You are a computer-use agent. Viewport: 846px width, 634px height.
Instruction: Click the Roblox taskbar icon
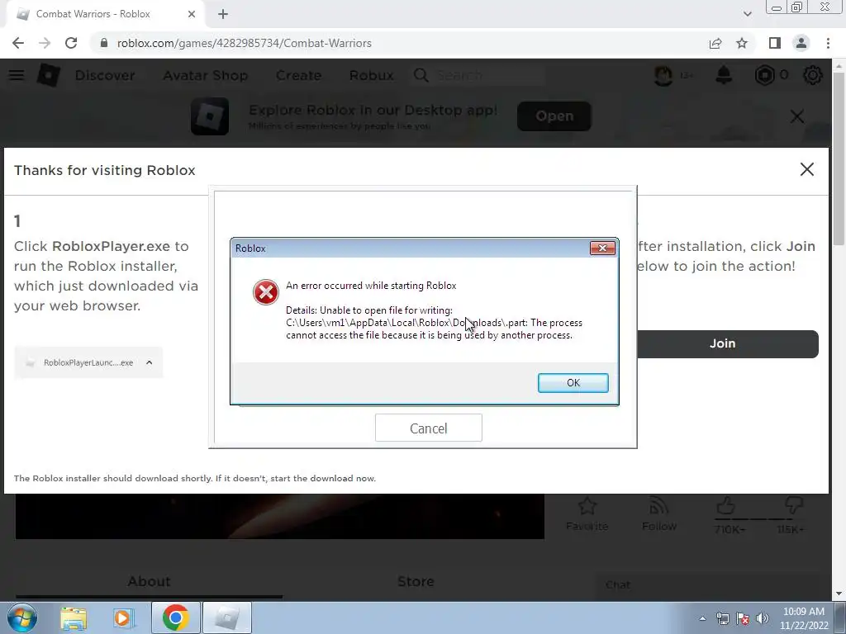(x=226, y=617)
